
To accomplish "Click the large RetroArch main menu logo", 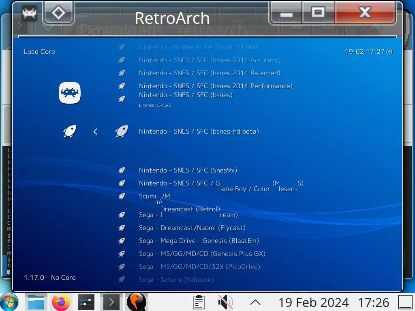I will point(70,93).
